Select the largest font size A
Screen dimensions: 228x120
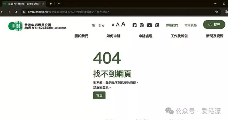tap(123, 24)
